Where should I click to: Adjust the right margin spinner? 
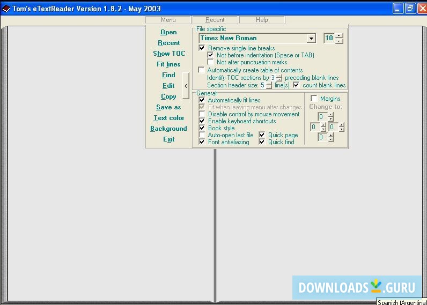(342, 127)
